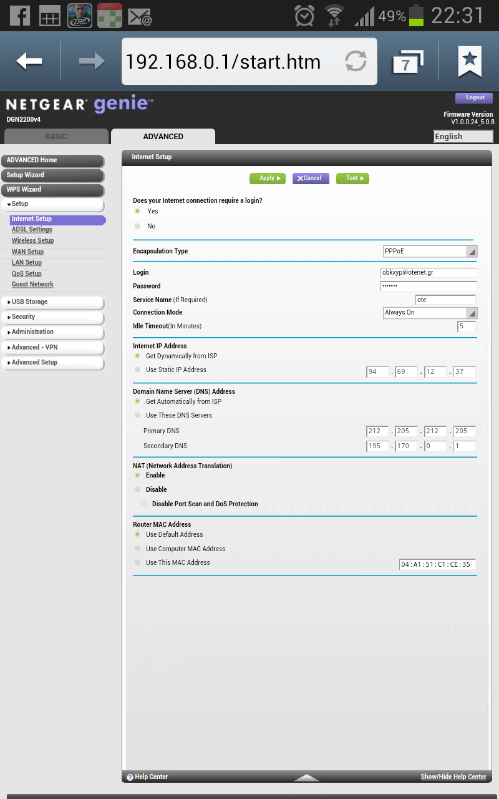Collapse the Setup menu section
This screenshot has width=499, height=799.
(52, 204)
